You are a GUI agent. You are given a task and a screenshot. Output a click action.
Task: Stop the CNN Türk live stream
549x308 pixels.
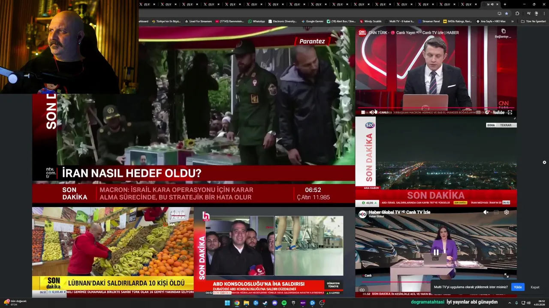coord(363,113)
